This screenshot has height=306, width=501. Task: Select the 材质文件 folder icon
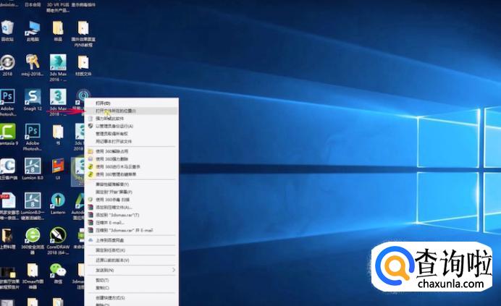click(83, 65)
